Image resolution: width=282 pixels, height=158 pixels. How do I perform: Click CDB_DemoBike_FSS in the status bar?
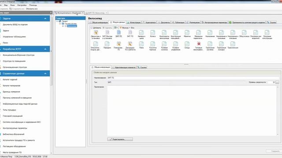pos(23,157)
